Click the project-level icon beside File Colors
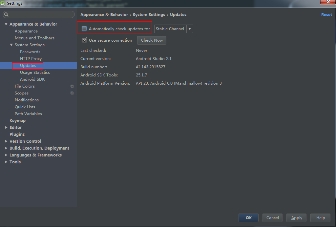Image resolution: width=336 pixels, height=227 pixels. click(72, 86)
